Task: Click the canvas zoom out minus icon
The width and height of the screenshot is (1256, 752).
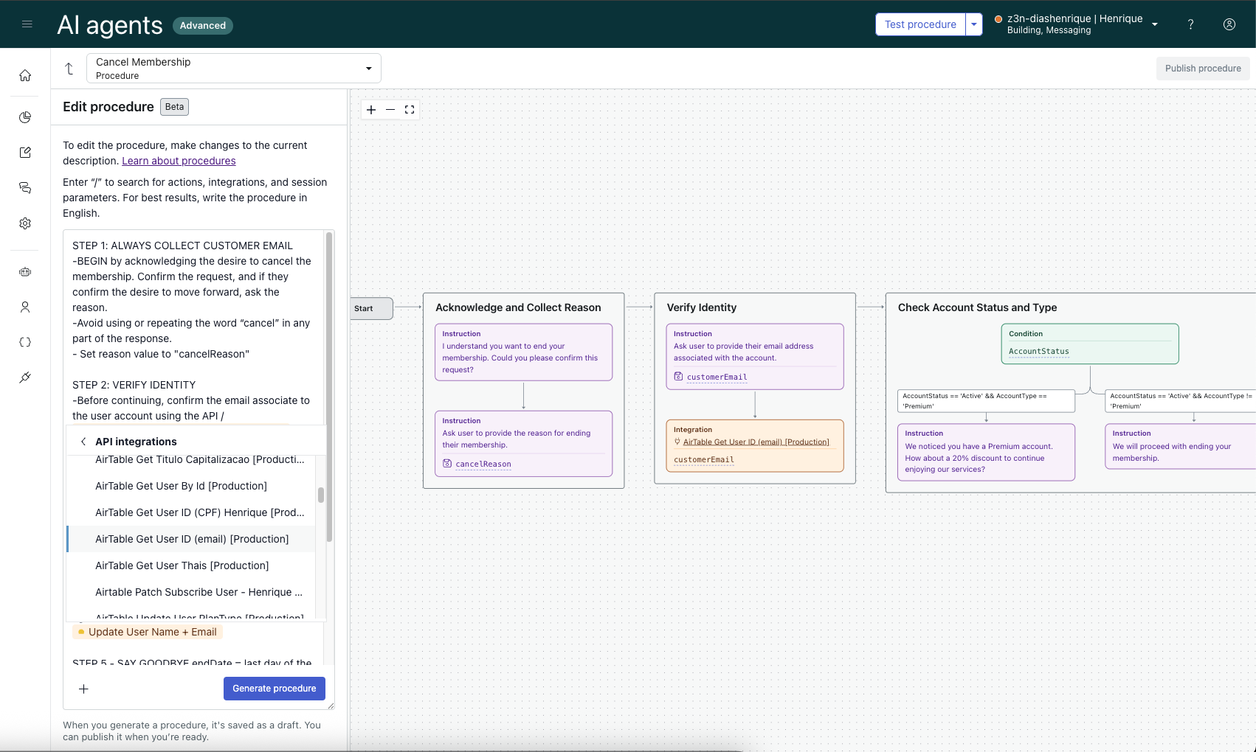Action: (x=390, y=110)
